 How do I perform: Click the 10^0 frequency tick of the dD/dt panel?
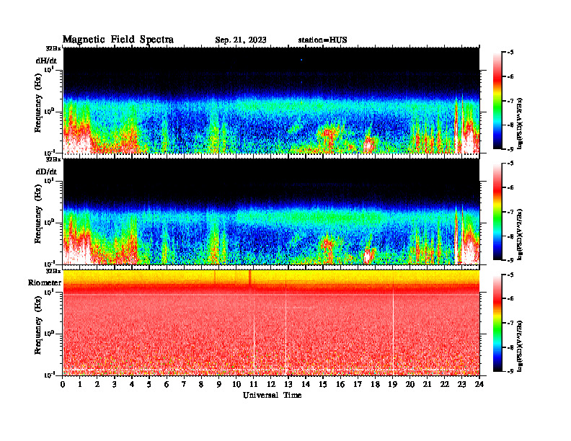50,223
